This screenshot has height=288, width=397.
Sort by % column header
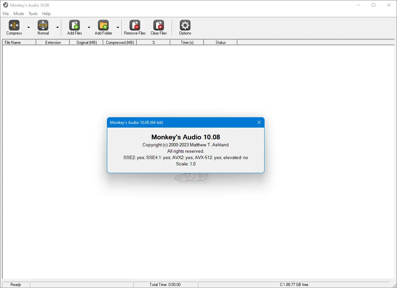tap(154, 43)
